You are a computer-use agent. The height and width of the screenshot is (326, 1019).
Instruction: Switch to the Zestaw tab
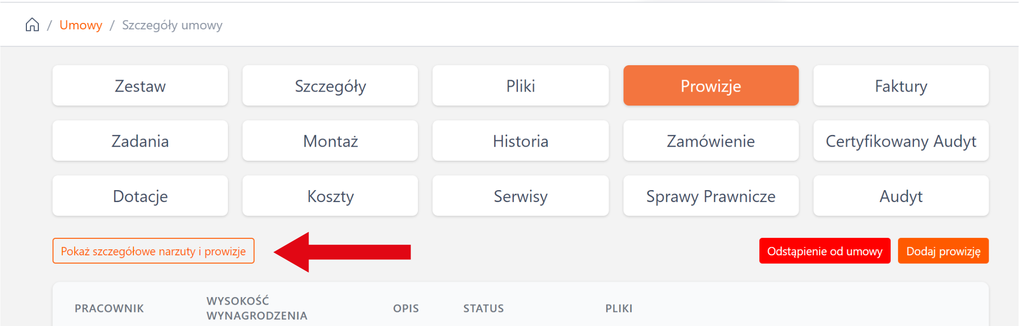tap(140, 86)
